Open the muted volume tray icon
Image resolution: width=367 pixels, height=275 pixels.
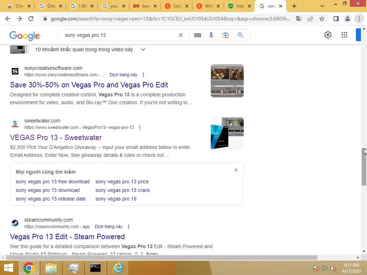pos(333,268)
